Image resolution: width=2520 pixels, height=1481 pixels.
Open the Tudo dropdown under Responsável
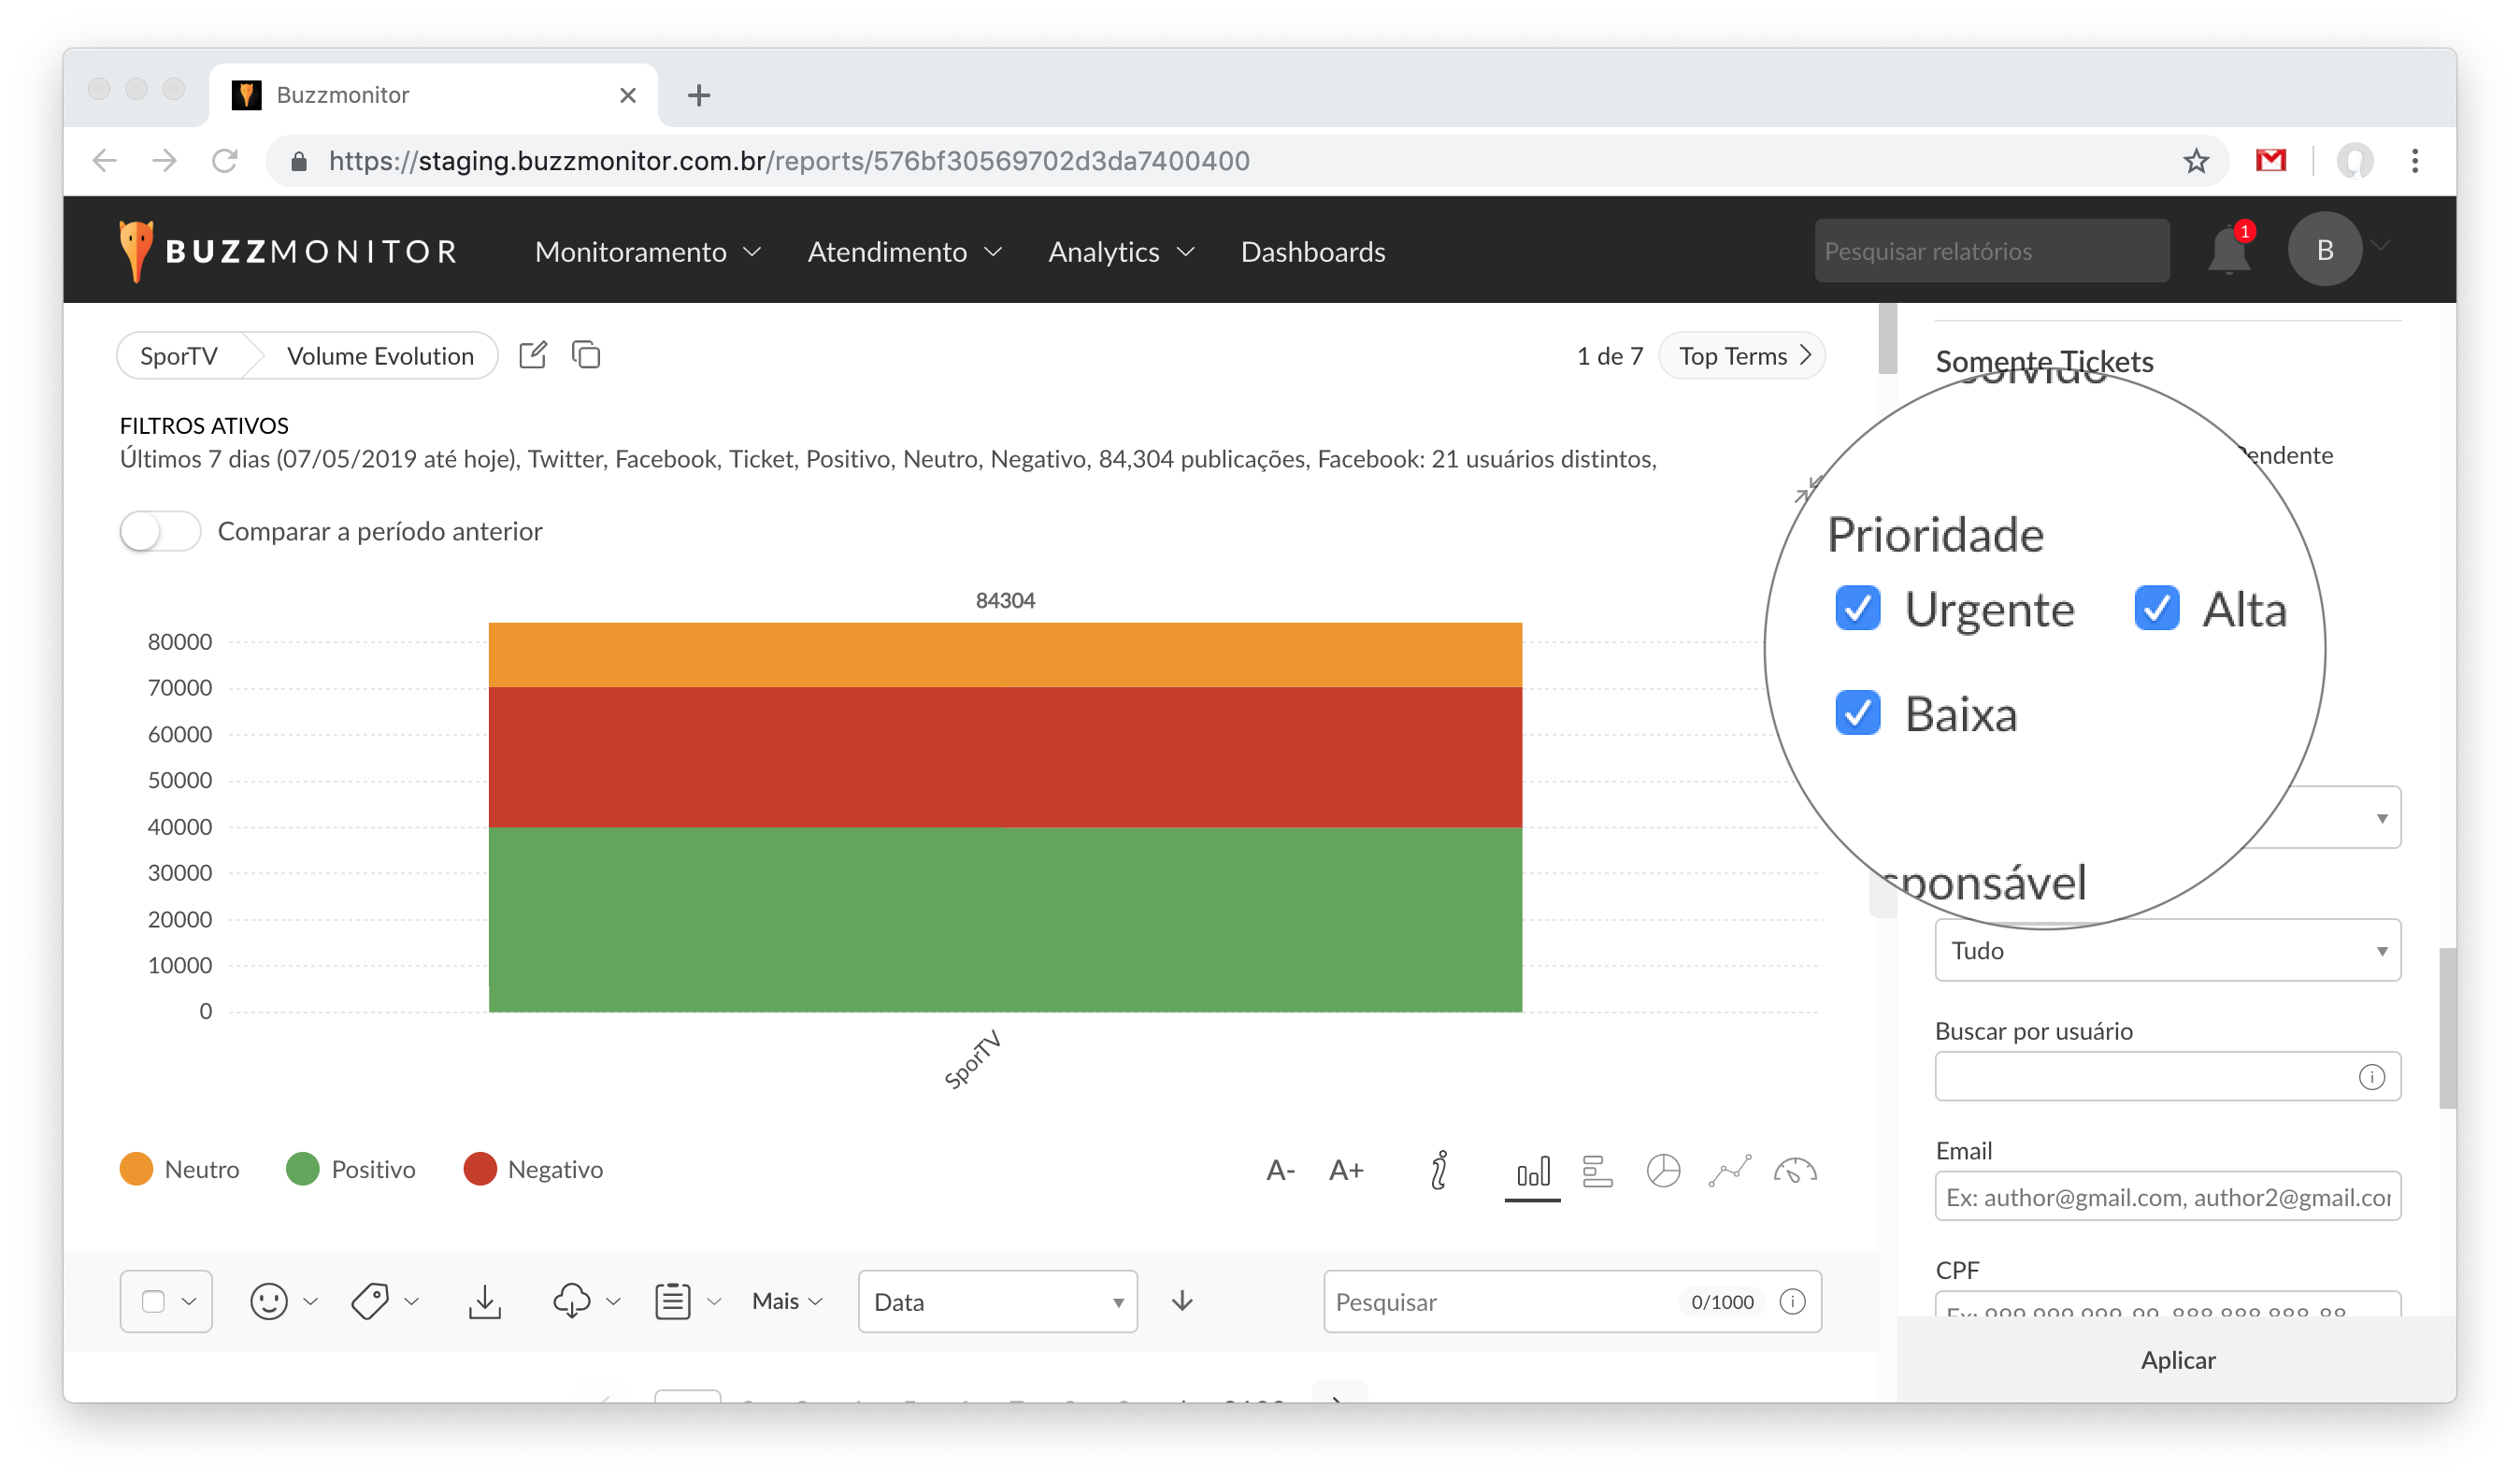click(2167, 950)
